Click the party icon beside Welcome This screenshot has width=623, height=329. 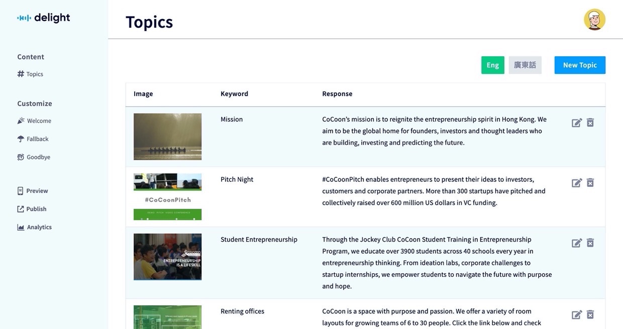pos(21,121)
